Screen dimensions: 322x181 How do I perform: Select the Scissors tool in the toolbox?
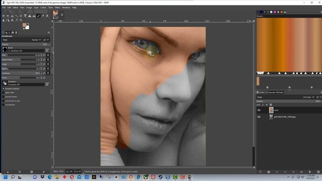12,16
